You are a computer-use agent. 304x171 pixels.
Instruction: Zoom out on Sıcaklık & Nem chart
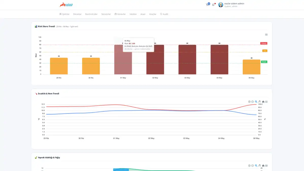253,102
